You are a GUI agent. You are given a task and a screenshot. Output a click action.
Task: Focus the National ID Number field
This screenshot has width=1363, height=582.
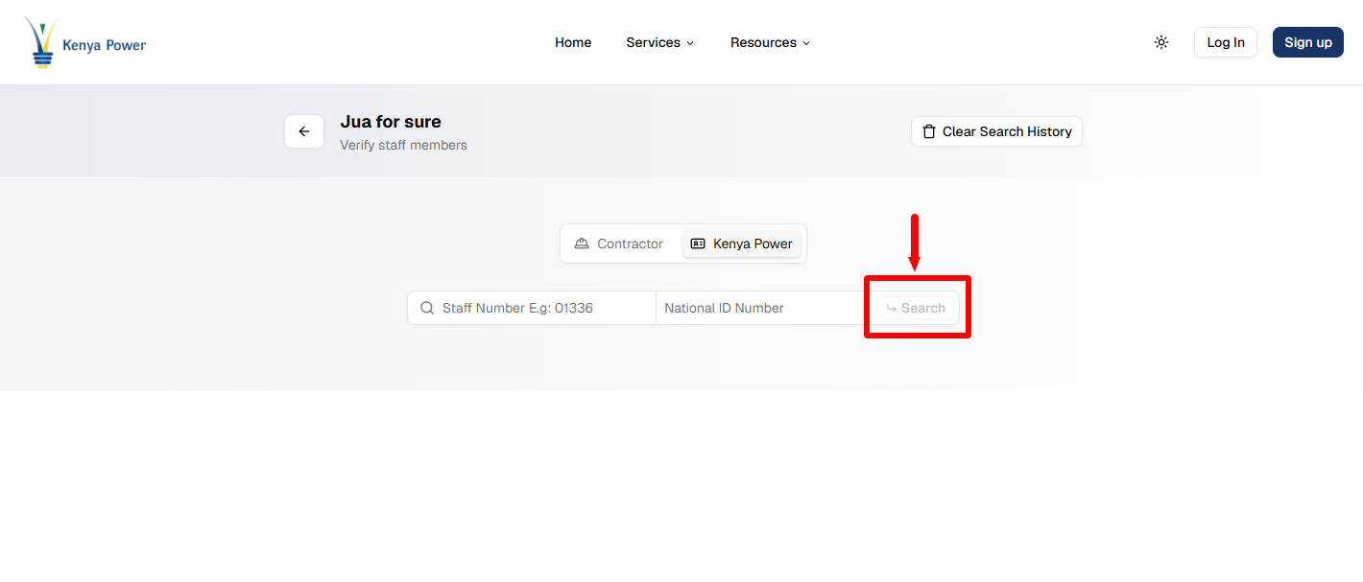pos(764,308)
